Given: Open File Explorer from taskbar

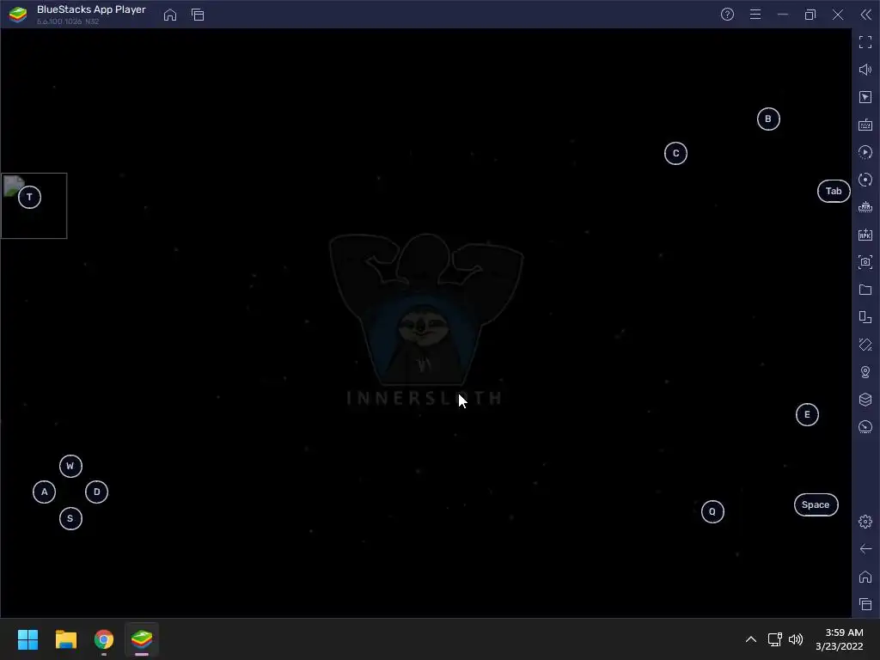Looking at the screenshot, I should [x=65, y=639].
